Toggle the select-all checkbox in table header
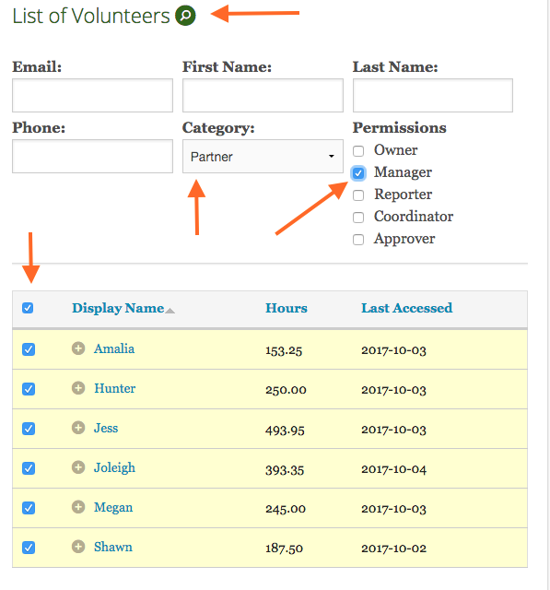This screenshot has width=550, height=590. tap(28, 308)
